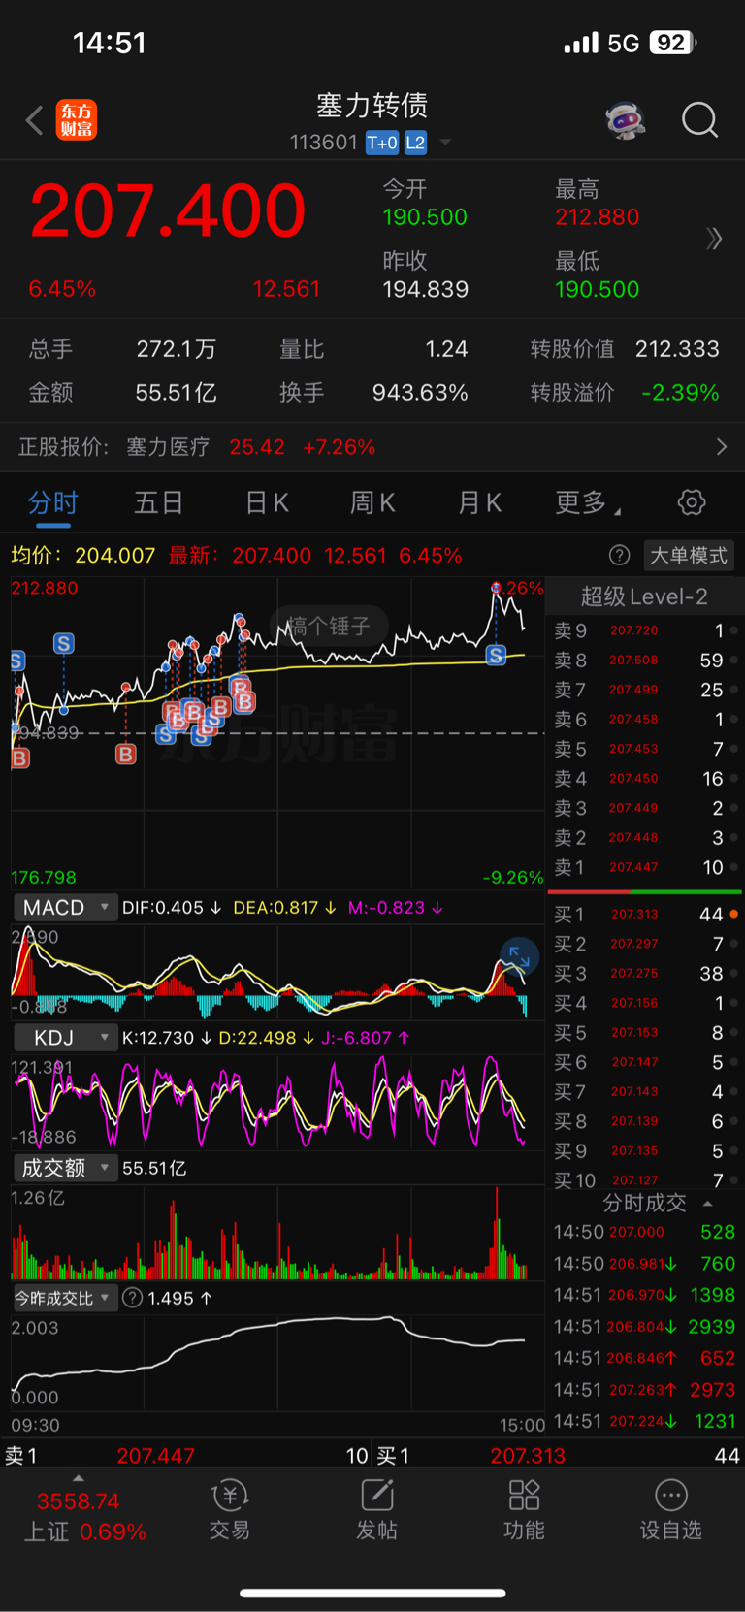Select 卖9 order at 207.720
Screen dimensions: 745x1612
click(x=644, y=630)
